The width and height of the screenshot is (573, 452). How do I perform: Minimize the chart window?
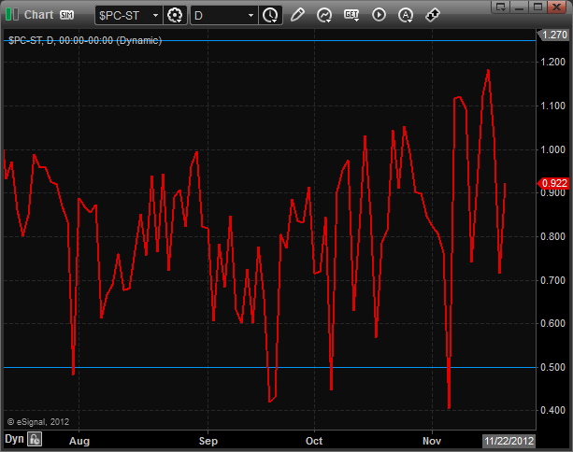[x=519, y=7]
